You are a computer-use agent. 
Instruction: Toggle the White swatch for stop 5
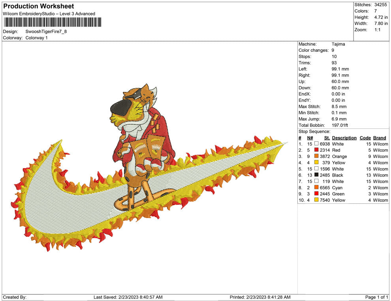316,169
